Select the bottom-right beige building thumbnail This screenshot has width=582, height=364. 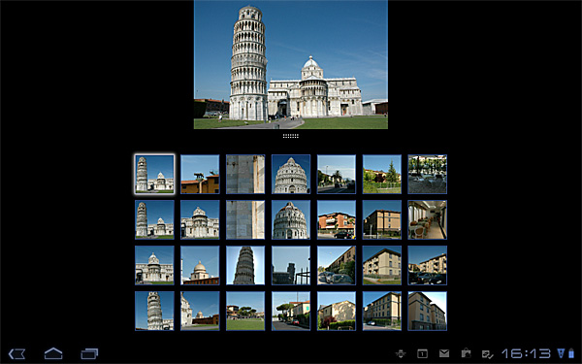[x=427, y=311]
